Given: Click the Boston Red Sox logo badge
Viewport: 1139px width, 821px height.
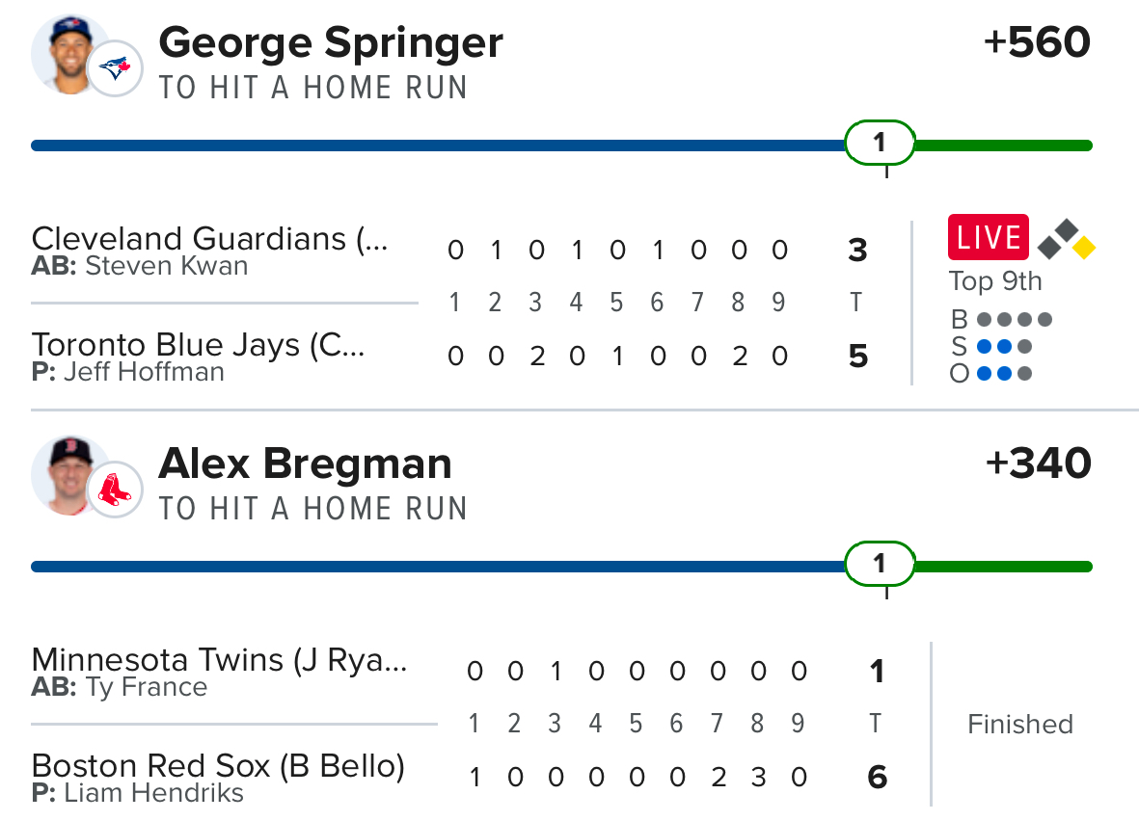Looking at the screenshot, I should [x=116, y=490].
